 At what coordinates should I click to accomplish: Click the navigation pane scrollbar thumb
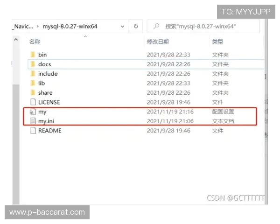pyautogui.click(x=16, y=145)
